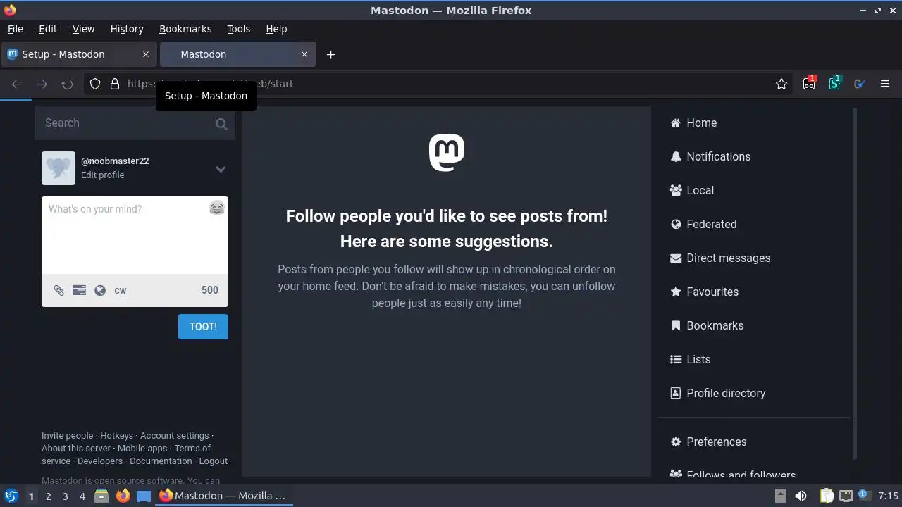Click the Logout link
902x507 pixels.
pos(214,461)
